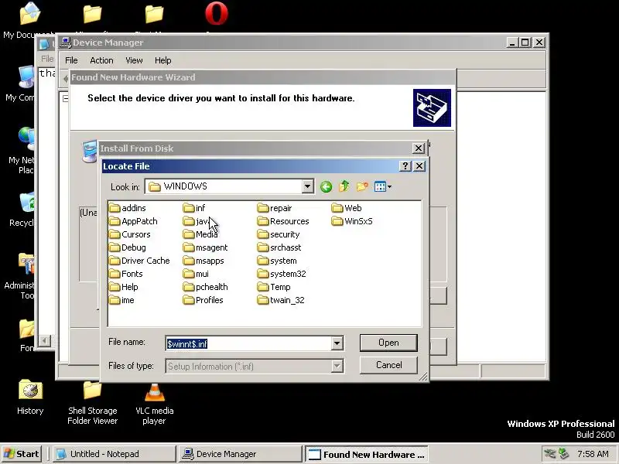Create a new folder in Locate File
The image size is (619, 464).
click(x=362, y=186)
